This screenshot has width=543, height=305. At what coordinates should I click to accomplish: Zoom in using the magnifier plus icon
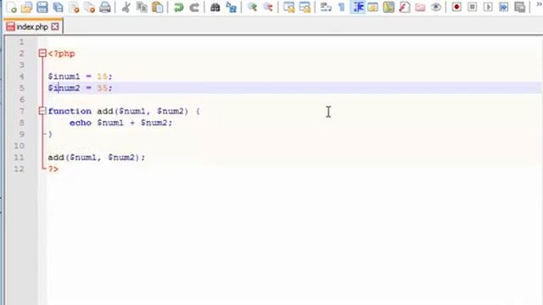[252, 7]
